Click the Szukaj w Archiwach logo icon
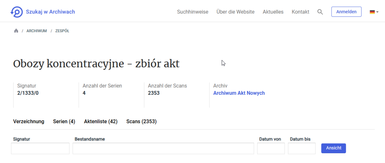The height and width of the screenshot is (163, 385). pyautogui.click(x=17, y=12)
